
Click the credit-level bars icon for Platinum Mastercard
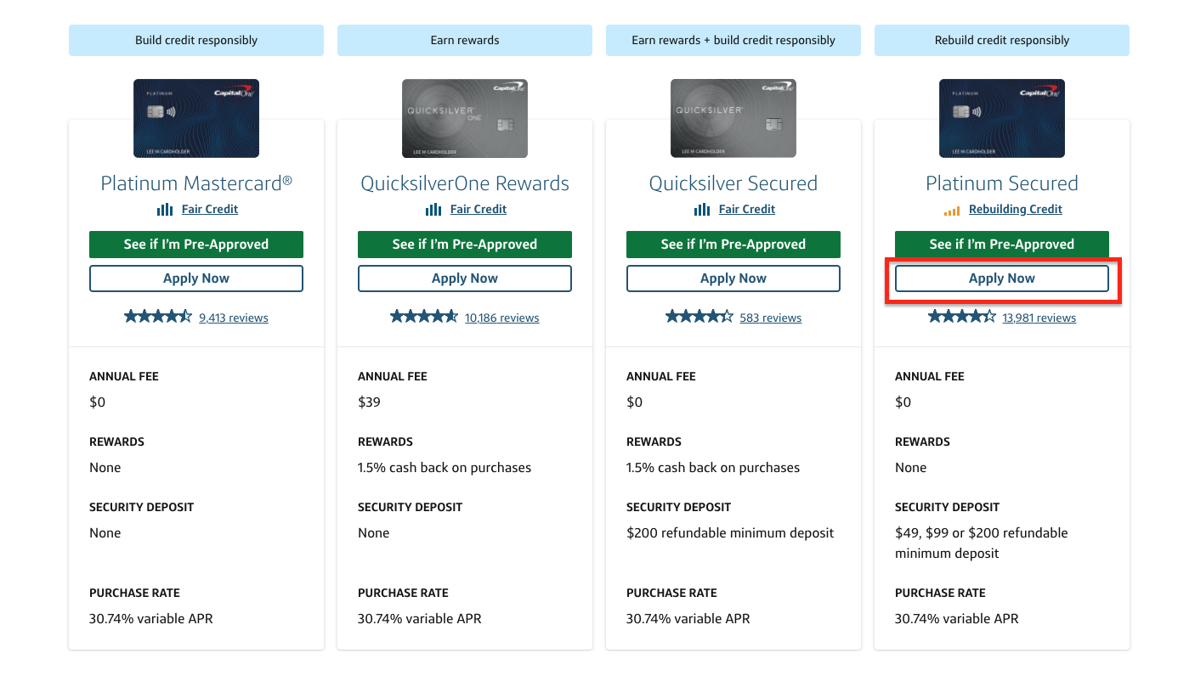pos(165,210)
